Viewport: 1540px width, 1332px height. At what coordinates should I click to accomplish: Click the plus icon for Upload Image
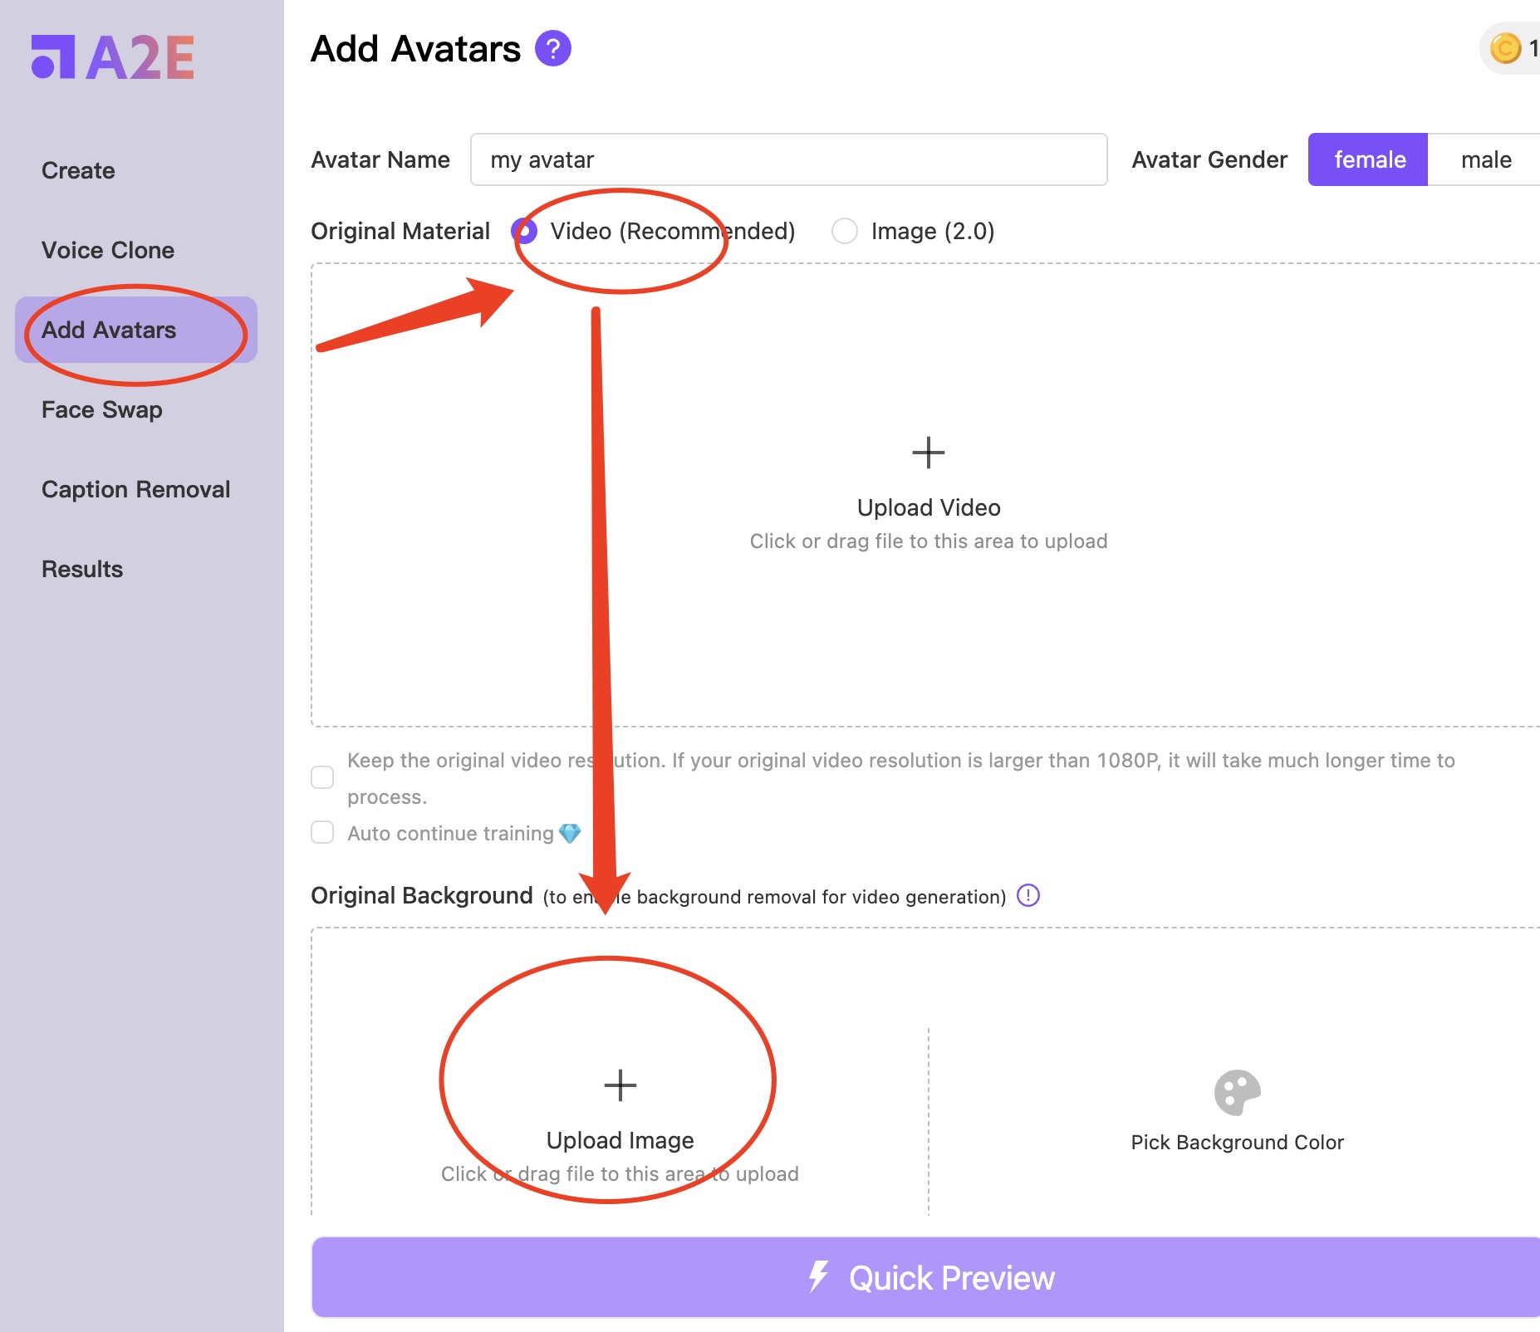[620, 1085]
